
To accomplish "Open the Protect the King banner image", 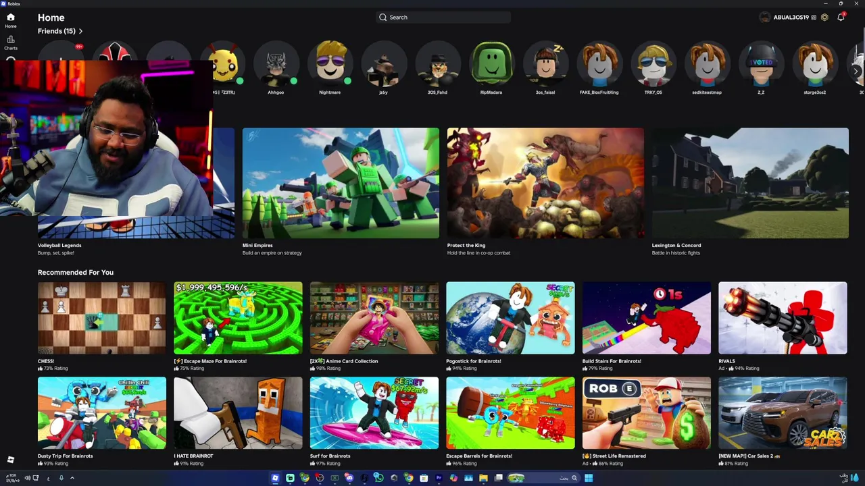I will (x=545, y=183).
